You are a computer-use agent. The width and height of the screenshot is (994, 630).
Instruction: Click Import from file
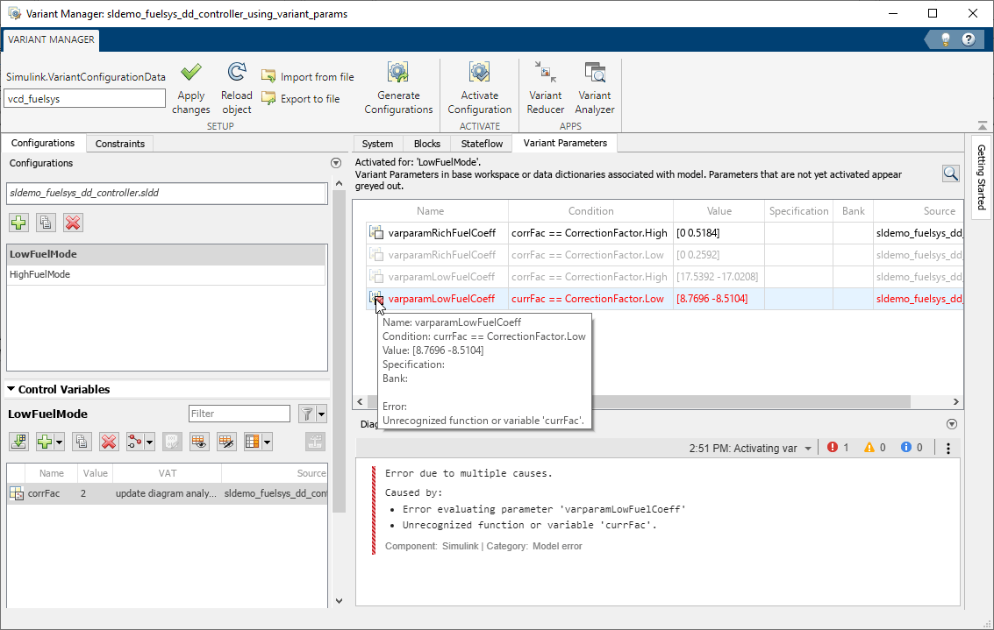click(x=308, y=76)
